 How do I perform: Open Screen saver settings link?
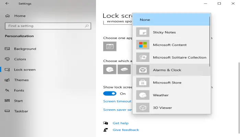point(117,110)
